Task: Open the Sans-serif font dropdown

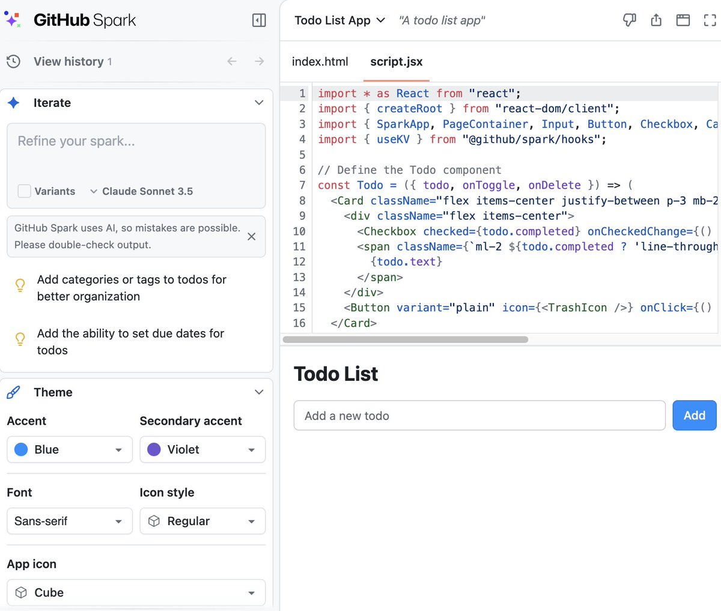Action: (70, 521)
